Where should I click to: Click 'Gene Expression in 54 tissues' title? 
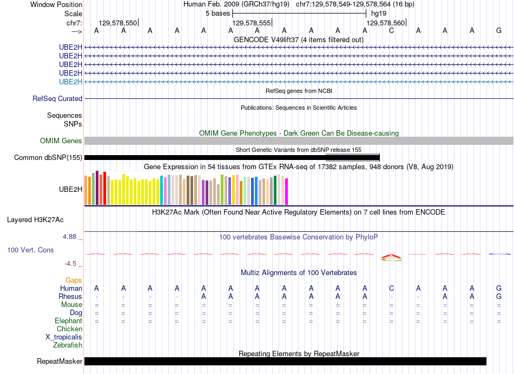pyautogui.click(x=299, y=166)
